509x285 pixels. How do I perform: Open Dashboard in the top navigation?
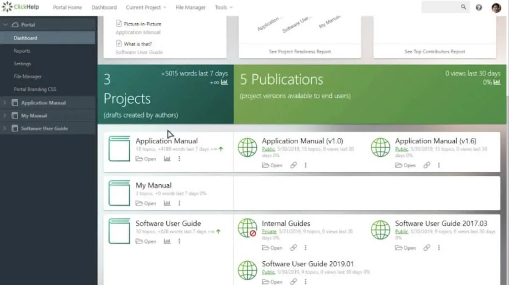pos(104,7)
